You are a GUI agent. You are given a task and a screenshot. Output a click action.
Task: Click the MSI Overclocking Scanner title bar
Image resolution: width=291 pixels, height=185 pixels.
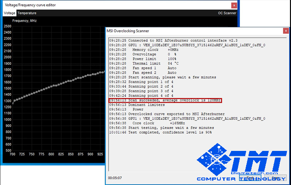coord(187,30)
